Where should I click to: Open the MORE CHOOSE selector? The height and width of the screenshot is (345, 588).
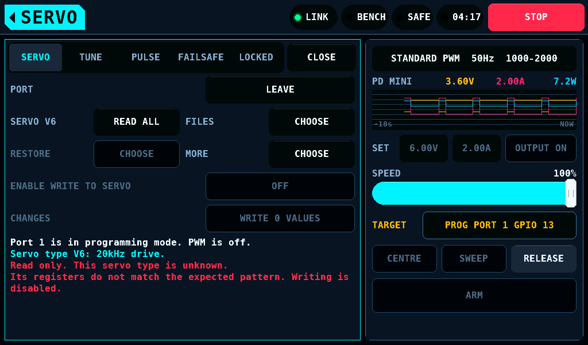312,154
